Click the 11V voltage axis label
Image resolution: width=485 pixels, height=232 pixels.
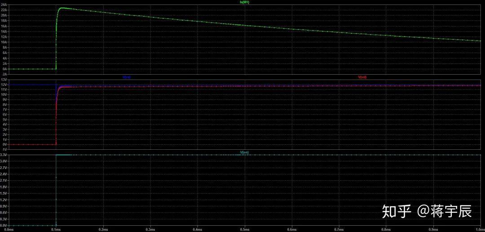(4, 90)
